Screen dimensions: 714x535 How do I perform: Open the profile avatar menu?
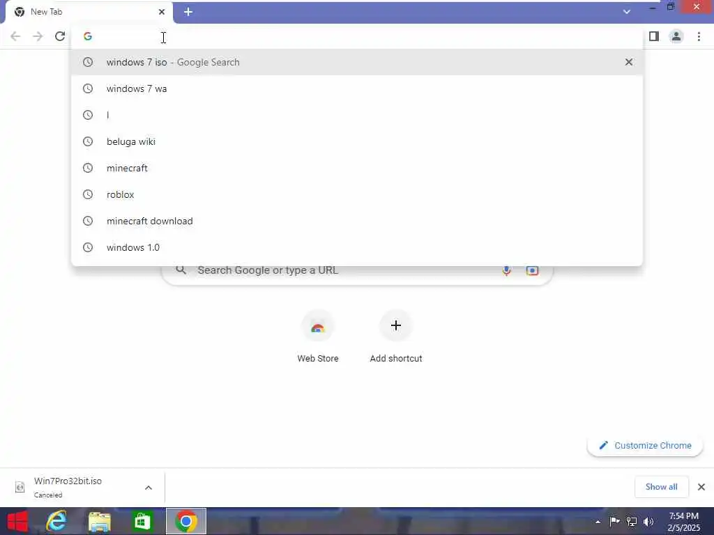[x=676, y=36]
